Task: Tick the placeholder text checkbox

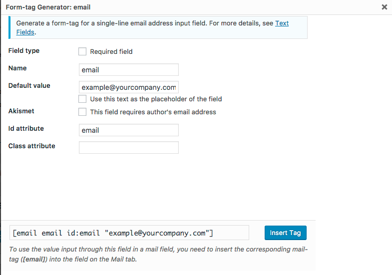Action: tap(82, 99)
